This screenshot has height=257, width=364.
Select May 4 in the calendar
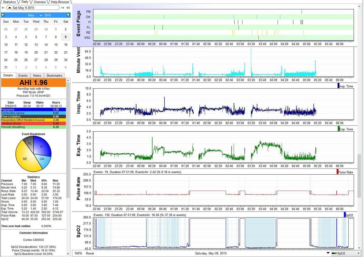click(x=16, y=37)
